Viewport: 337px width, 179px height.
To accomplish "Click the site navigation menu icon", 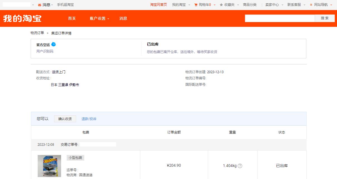I will [311, 5].
